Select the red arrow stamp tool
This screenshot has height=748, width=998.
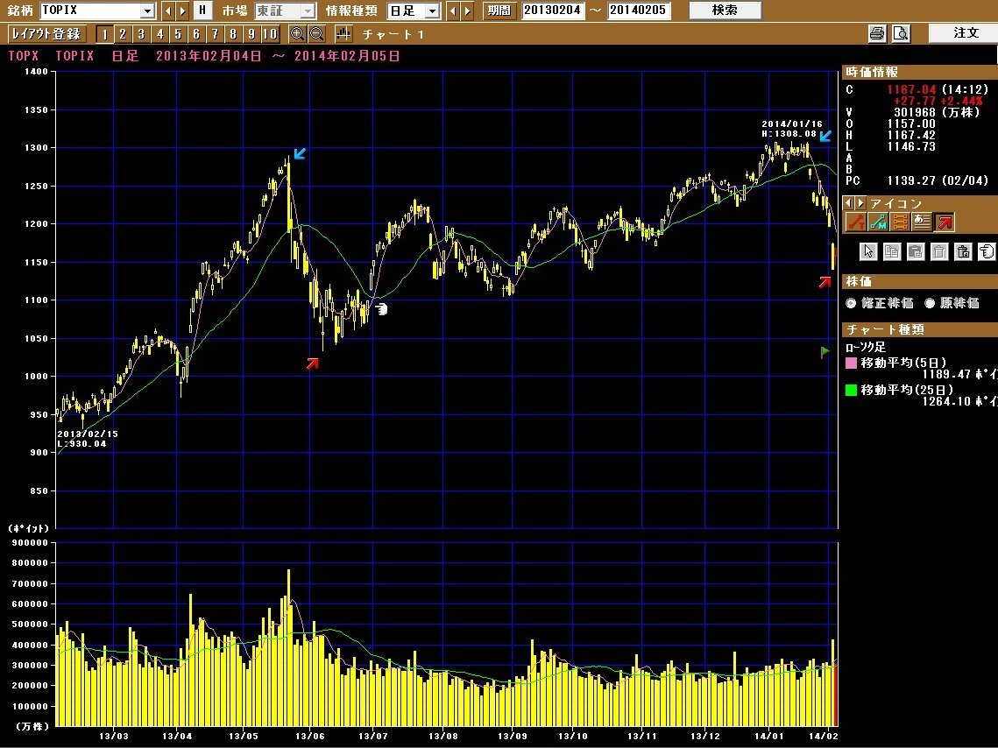[x=945, y=222]
